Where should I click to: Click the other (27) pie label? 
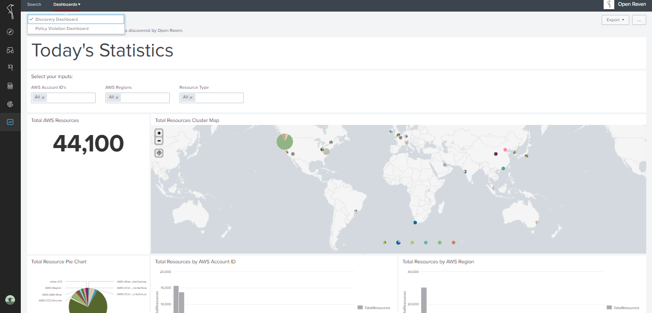point(56,282)
